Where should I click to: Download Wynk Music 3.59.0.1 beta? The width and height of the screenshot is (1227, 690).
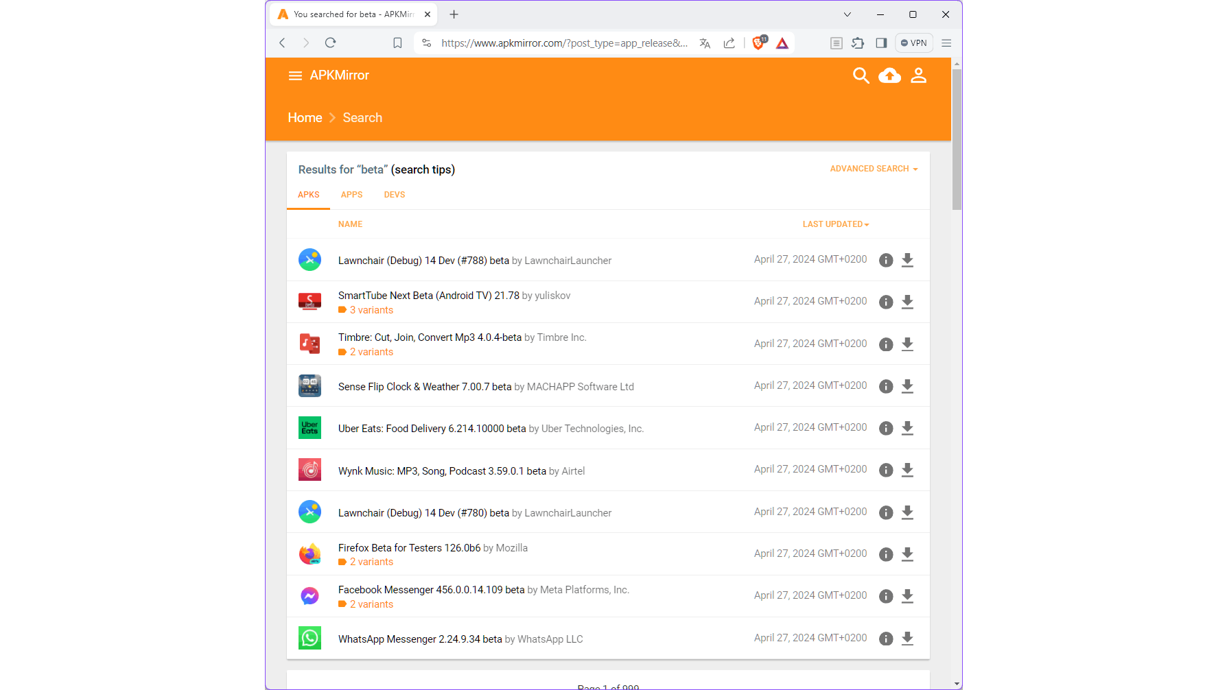point(907,470)
